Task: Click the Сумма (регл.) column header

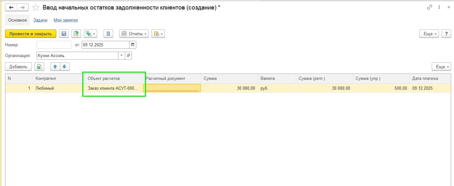Action: [x=324, y=78]
